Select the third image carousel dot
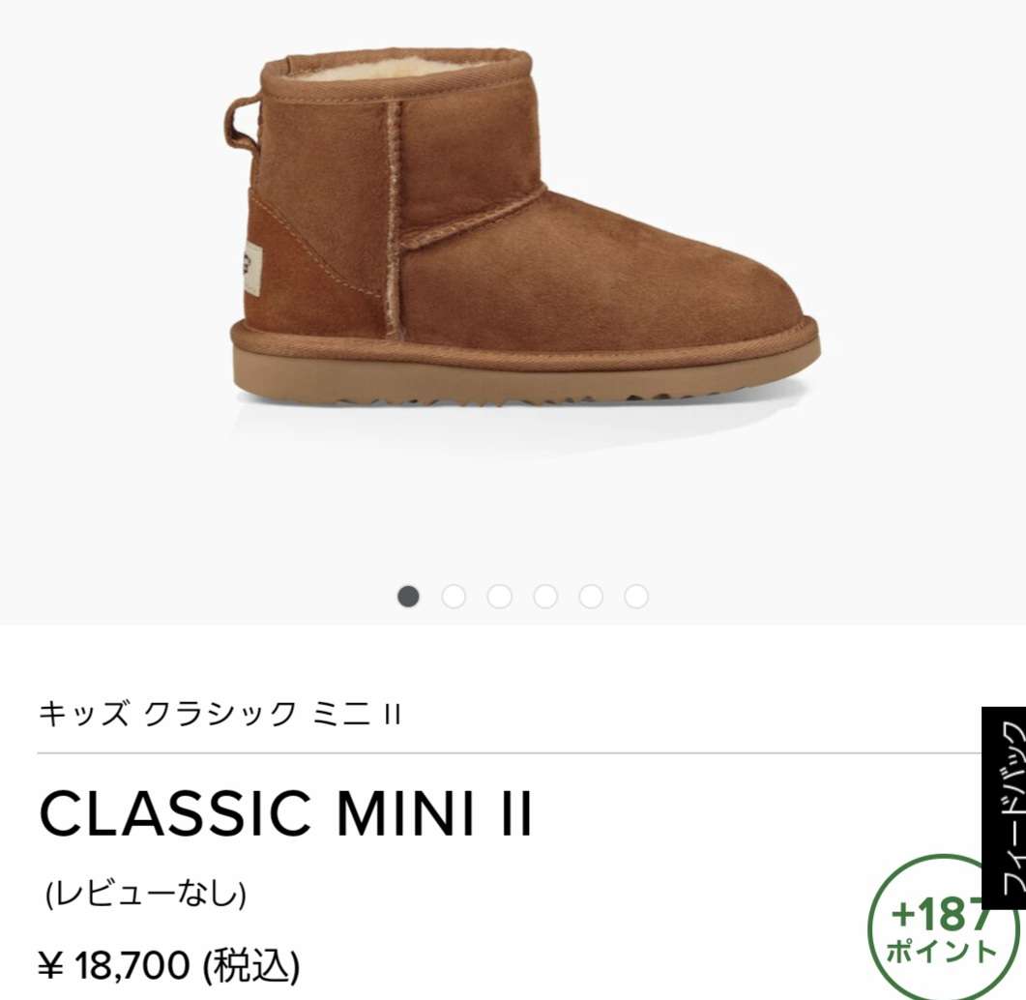The image size is (1026, 1000). tap(499, 596)
